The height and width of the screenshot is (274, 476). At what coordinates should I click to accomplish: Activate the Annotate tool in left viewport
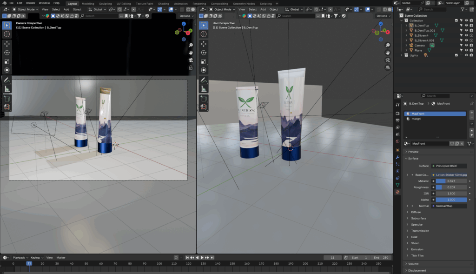pyautogui.click(x=7, y=80)
